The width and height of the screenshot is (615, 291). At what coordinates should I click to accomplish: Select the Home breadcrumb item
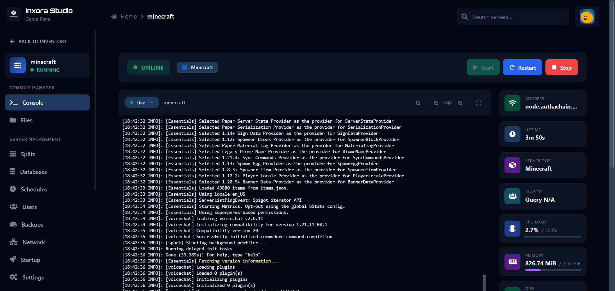click(129, 16)
